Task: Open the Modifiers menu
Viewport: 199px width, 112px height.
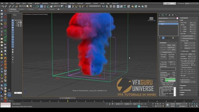Action: tap(37, 3)
